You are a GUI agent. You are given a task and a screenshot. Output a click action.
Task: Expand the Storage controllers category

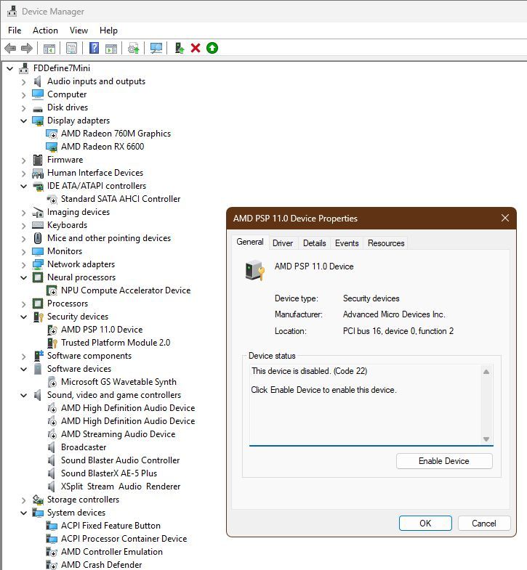click(24, 500)
